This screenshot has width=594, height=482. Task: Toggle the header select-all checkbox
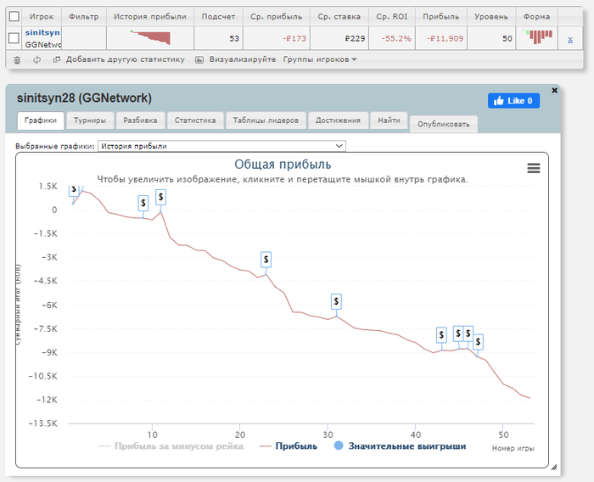[14, 16]
